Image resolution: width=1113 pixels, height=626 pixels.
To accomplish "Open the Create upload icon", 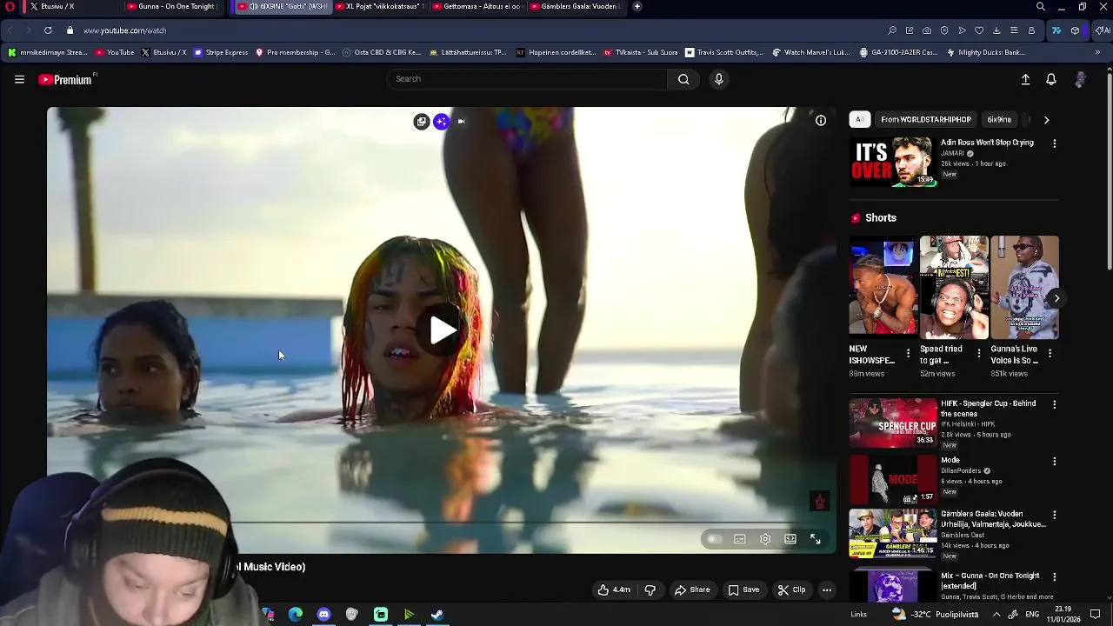I will [1025, 79].
